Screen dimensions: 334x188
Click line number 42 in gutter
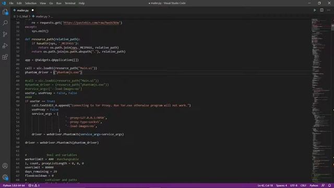pos(18,72)
